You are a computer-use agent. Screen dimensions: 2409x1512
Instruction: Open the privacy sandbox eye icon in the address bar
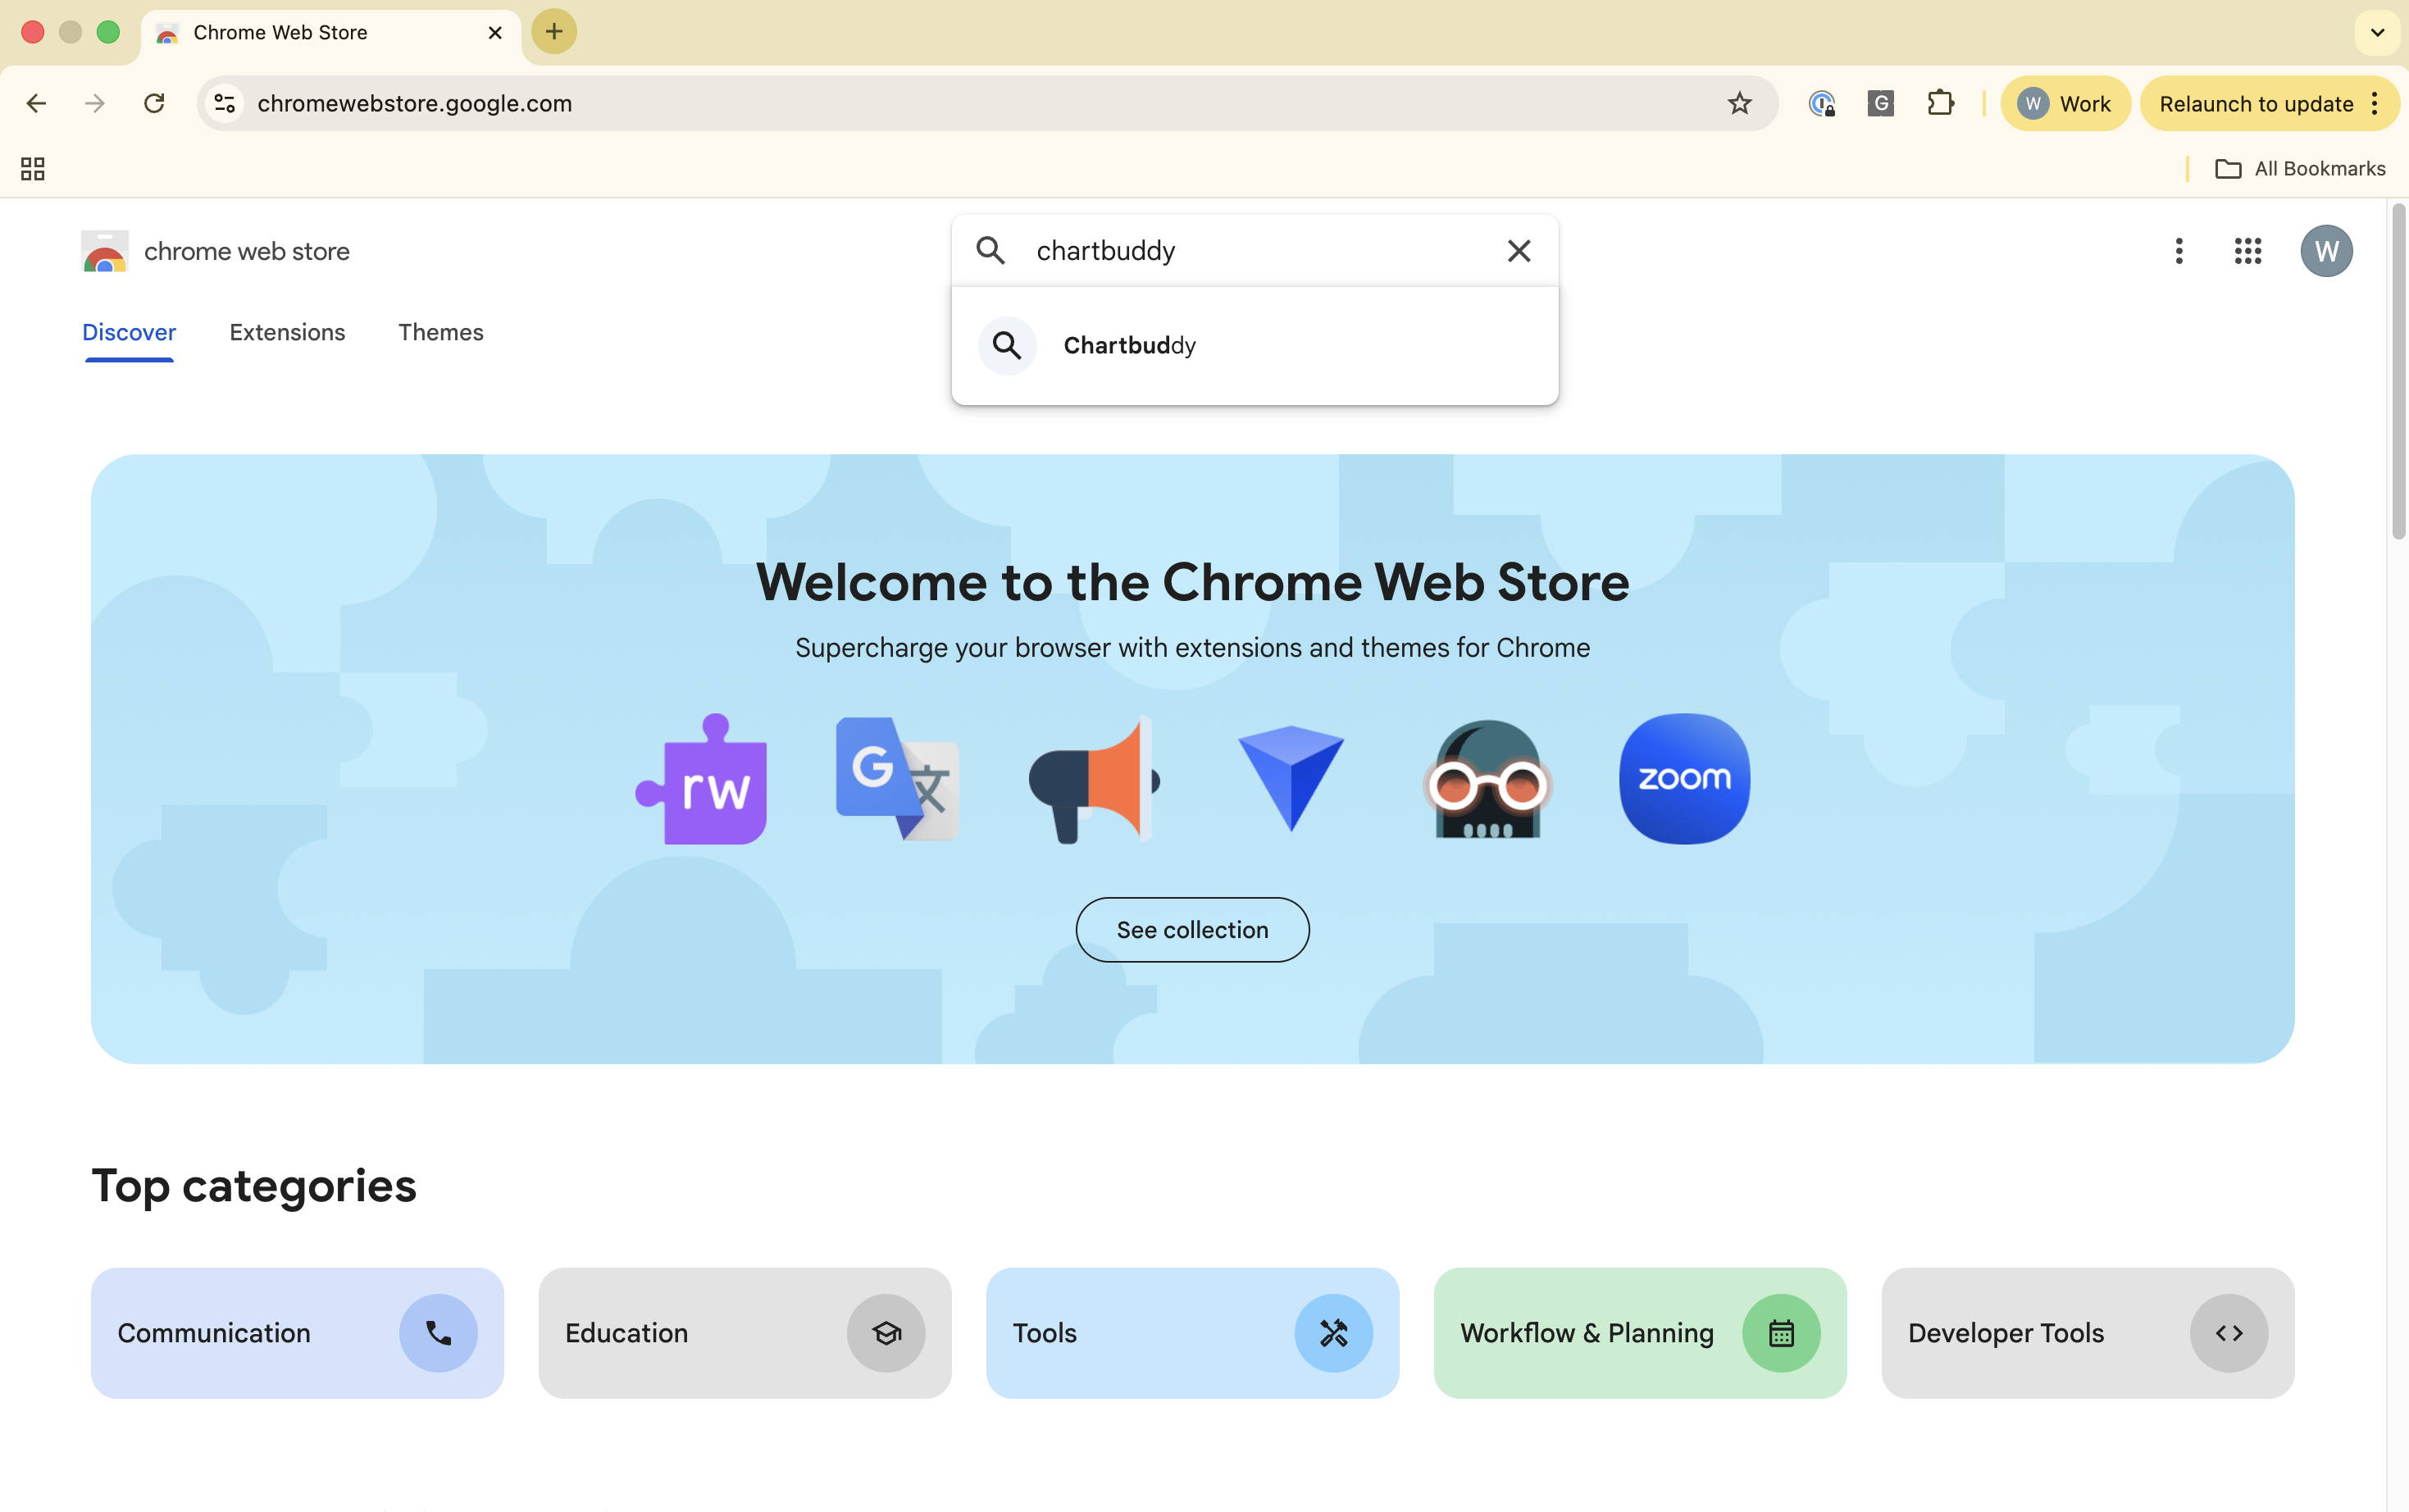(x=1821, y=102)
